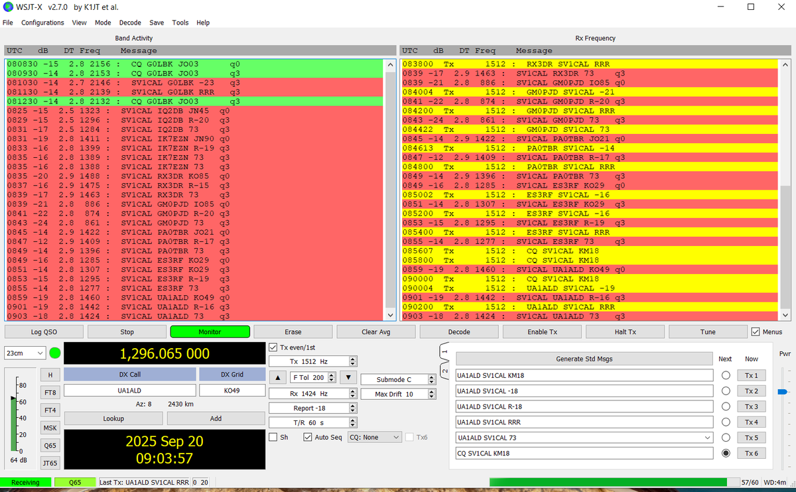Click the DX Grid input field KO49
796x492 pixels.
click(x=232, y=391)
